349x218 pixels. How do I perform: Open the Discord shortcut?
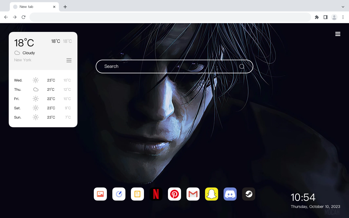230,194
